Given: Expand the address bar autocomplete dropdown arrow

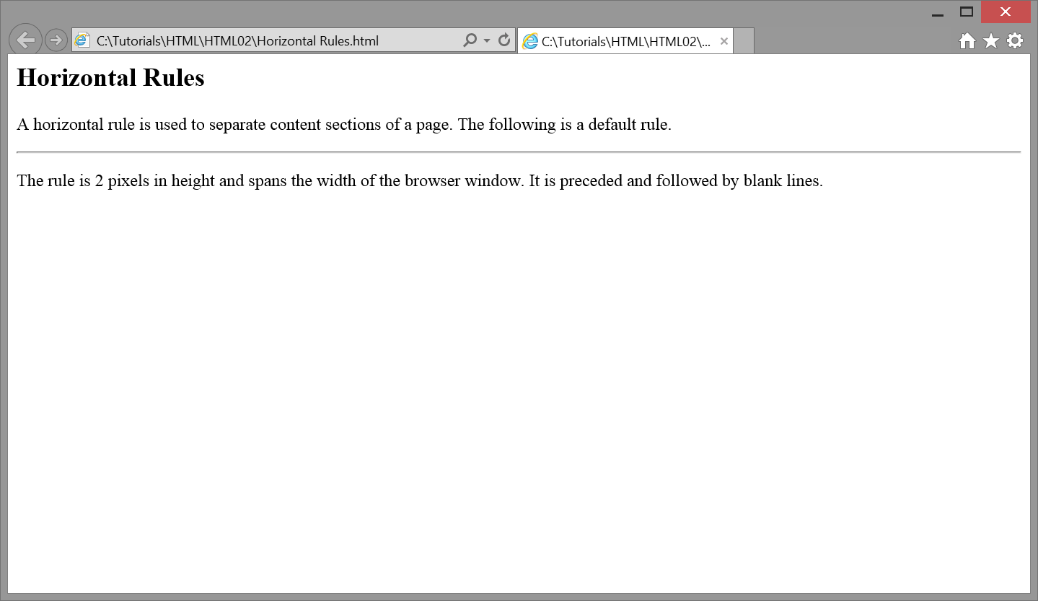Looking at the screenshot, I should click(x=487, y=40).
